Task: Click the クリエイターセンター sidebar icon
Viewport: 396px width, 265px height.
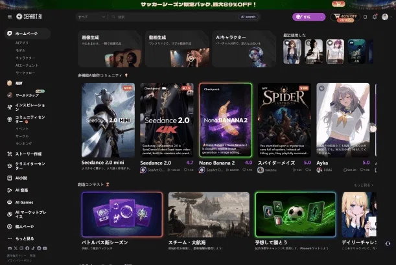Action: click(x=10, y=166)
